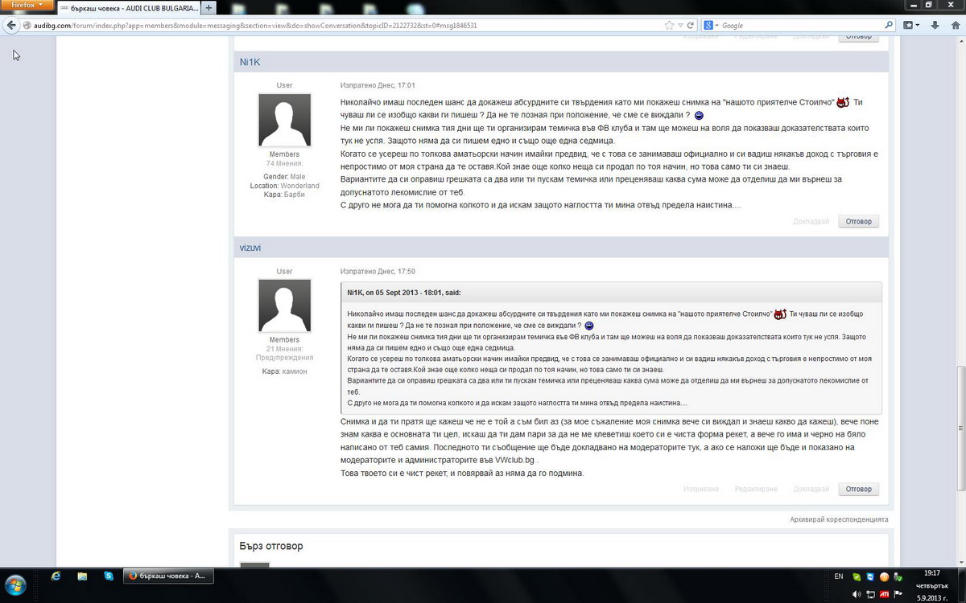Open a new tab with the plus button
This screenshot has width=966, height=603.
pyautogui.click(x=209, y=7)
